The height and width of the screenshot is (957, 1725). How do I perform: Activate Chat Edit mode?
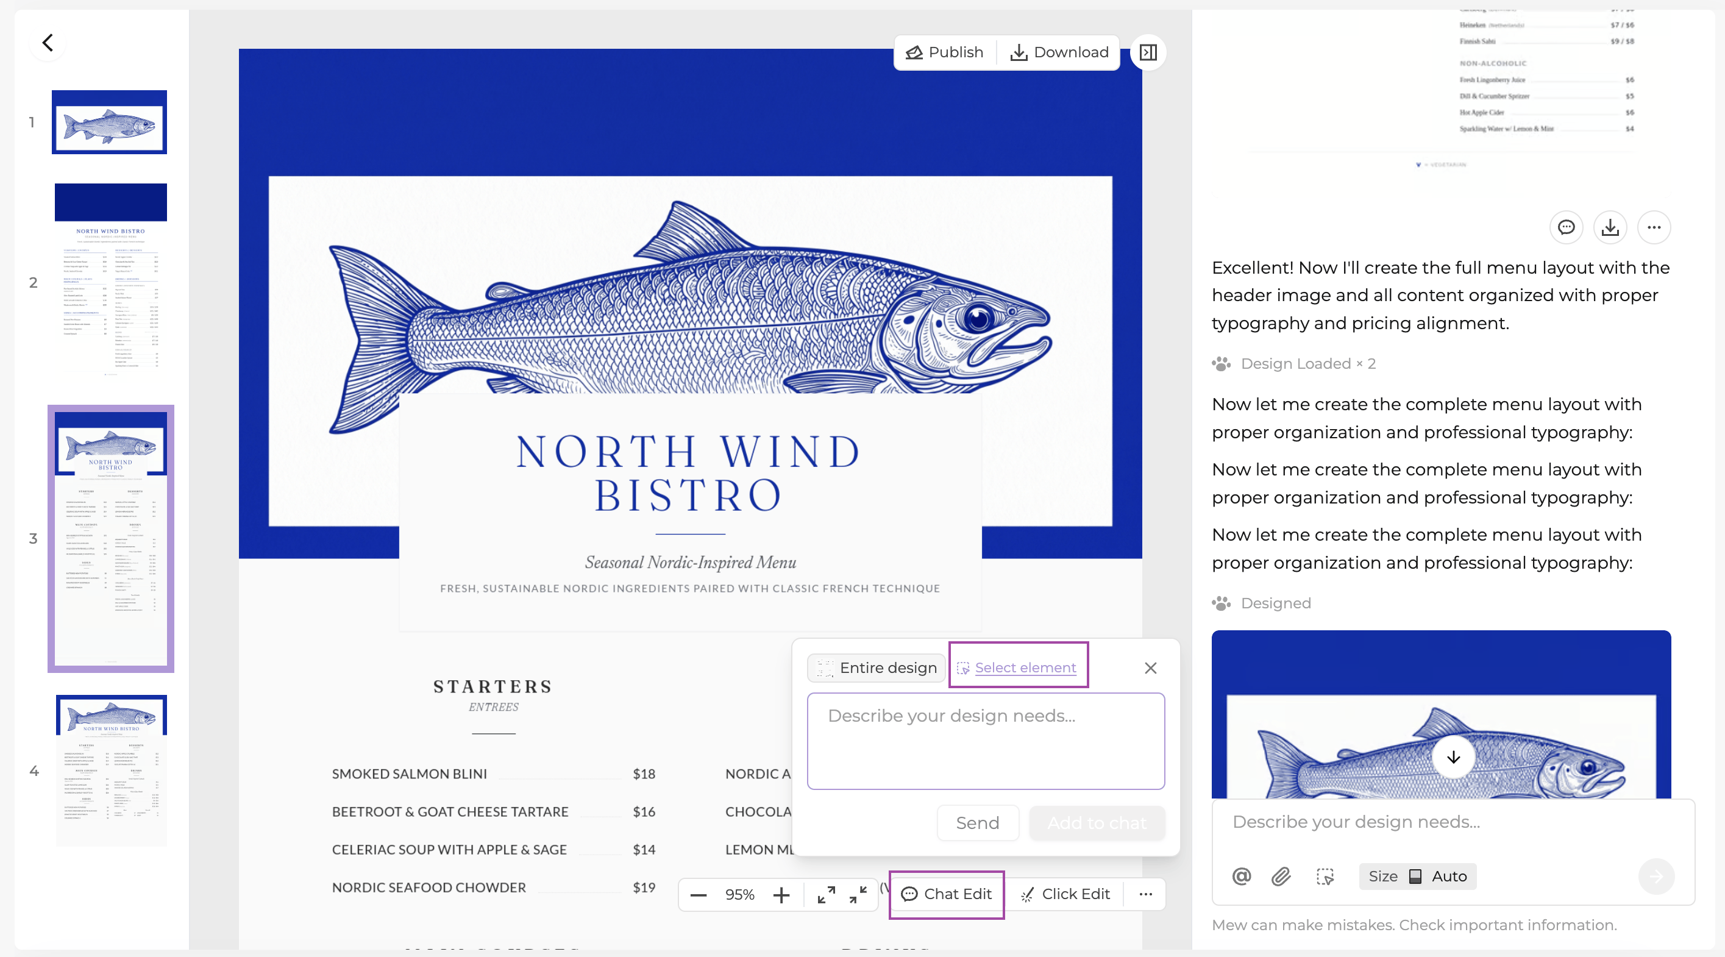[x=946, y=894]
